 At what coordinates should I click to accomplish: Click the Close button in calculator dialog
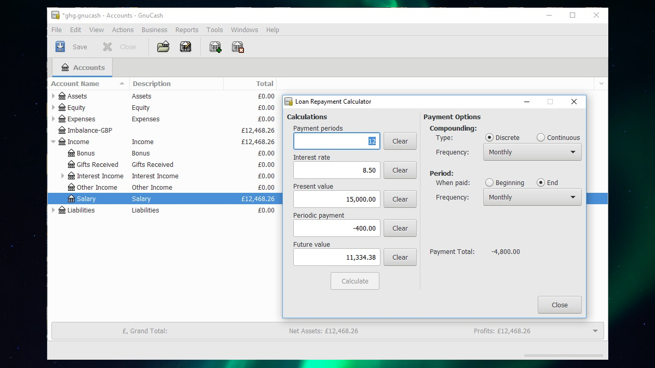pos(560,305)
